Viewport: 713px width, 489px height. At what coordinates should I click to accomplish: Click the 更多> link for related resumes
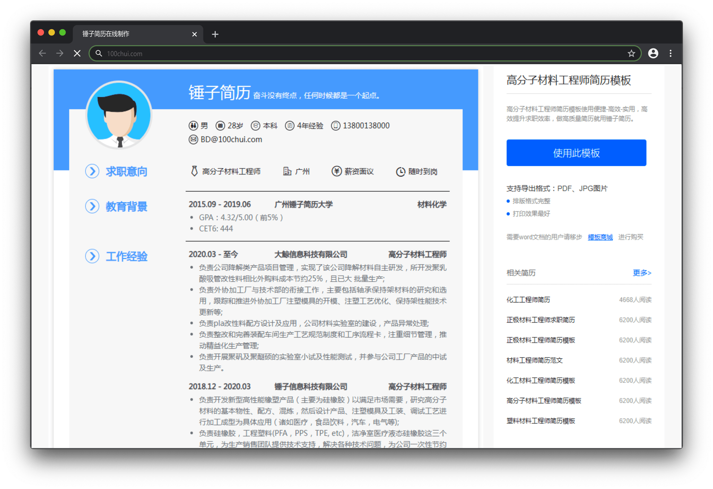(x=642, y=273)
